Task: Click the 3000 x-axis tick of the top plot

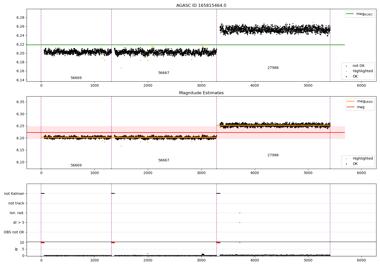Action: pyautogui.click(x=201, y=86)
